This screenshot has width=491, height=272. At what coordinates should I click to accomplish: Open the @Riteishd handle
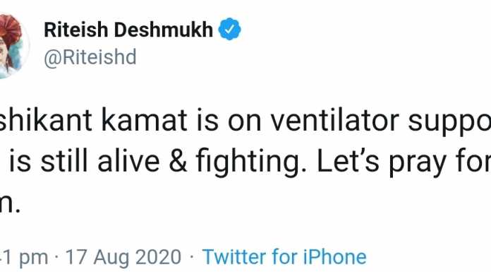pos(90,57)
